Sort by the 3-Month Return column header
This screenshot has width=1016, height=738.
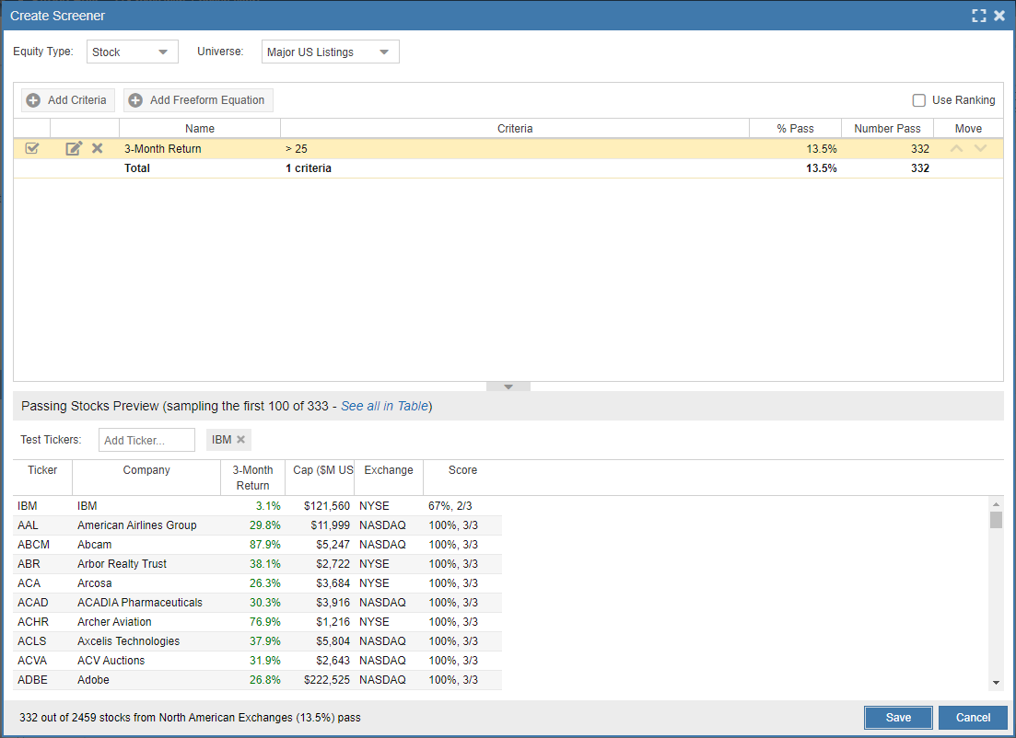click(252, 478)
